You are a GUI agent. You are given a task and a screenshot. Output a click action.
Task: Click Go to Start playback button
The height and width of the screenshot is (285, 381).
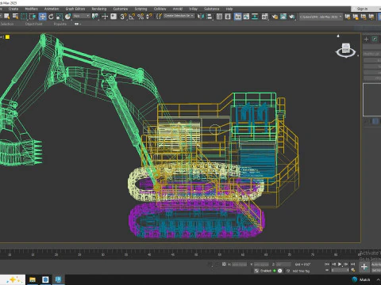[x=327, y=264]
